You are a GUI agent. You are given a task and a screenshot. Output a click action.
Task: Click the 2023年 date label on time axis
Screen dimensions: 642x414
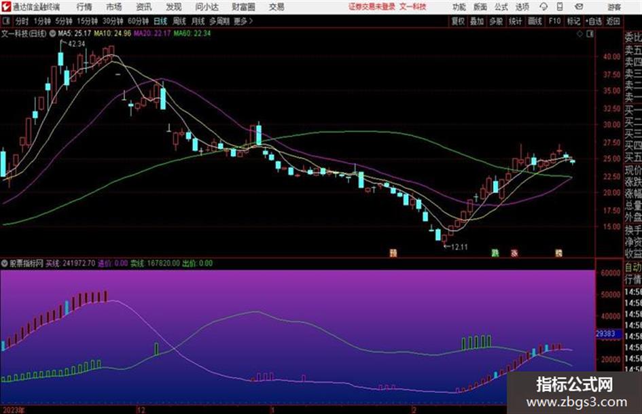click(13, 410)
